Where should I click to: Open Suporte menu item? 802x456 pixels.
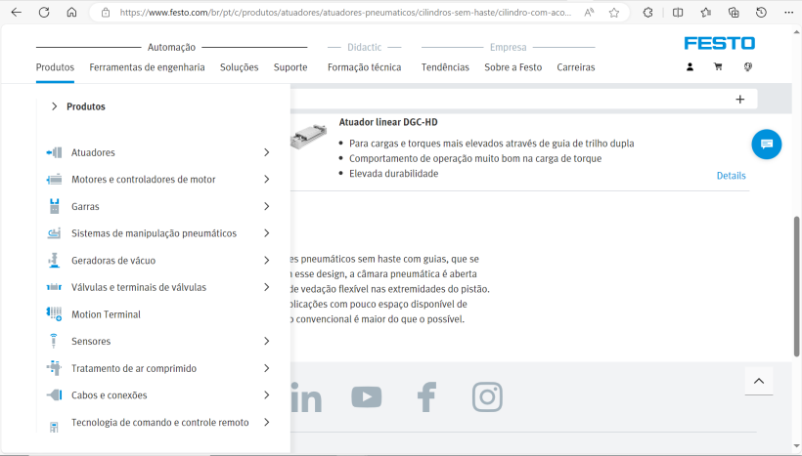(290, 67)
